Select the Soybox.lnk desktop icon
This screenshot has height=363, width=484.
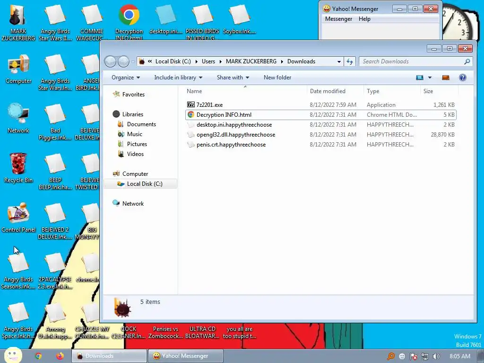239,19
